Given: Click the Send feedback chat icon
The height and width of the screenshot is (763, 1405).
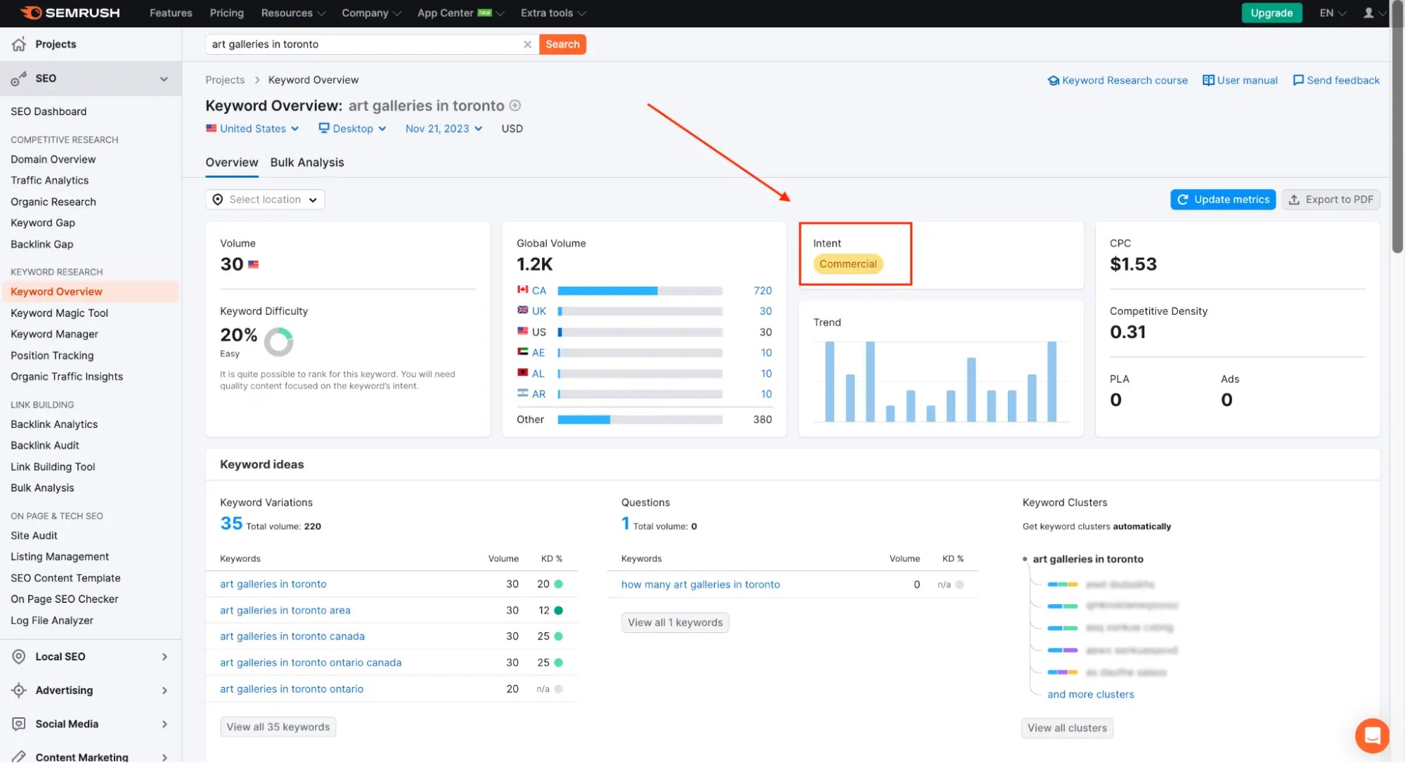Looking at the screenshot, I should 1298,80.
